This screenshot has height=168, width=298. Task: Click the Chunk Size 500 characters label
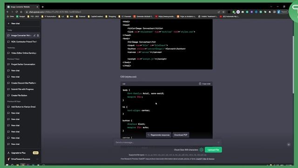point(186,150)
